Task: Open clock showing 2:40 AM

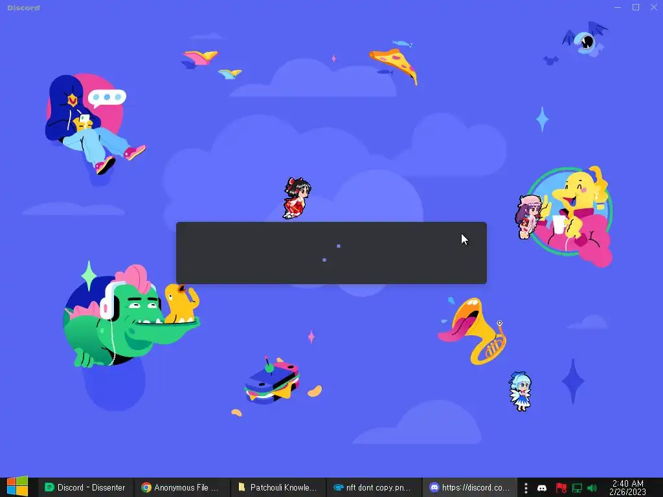Action: (628, 487)
